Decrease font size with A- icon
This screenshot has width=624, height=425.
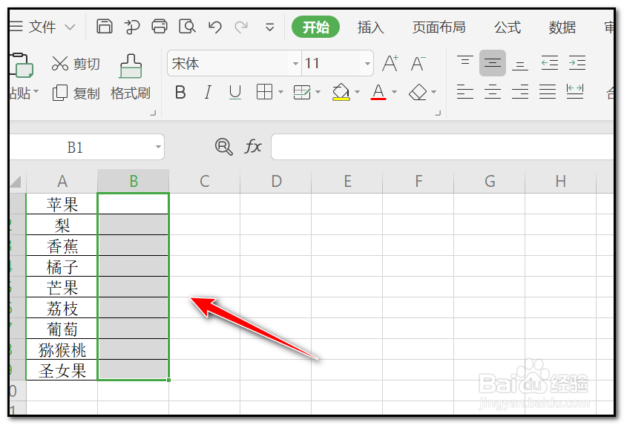(418, 63)
